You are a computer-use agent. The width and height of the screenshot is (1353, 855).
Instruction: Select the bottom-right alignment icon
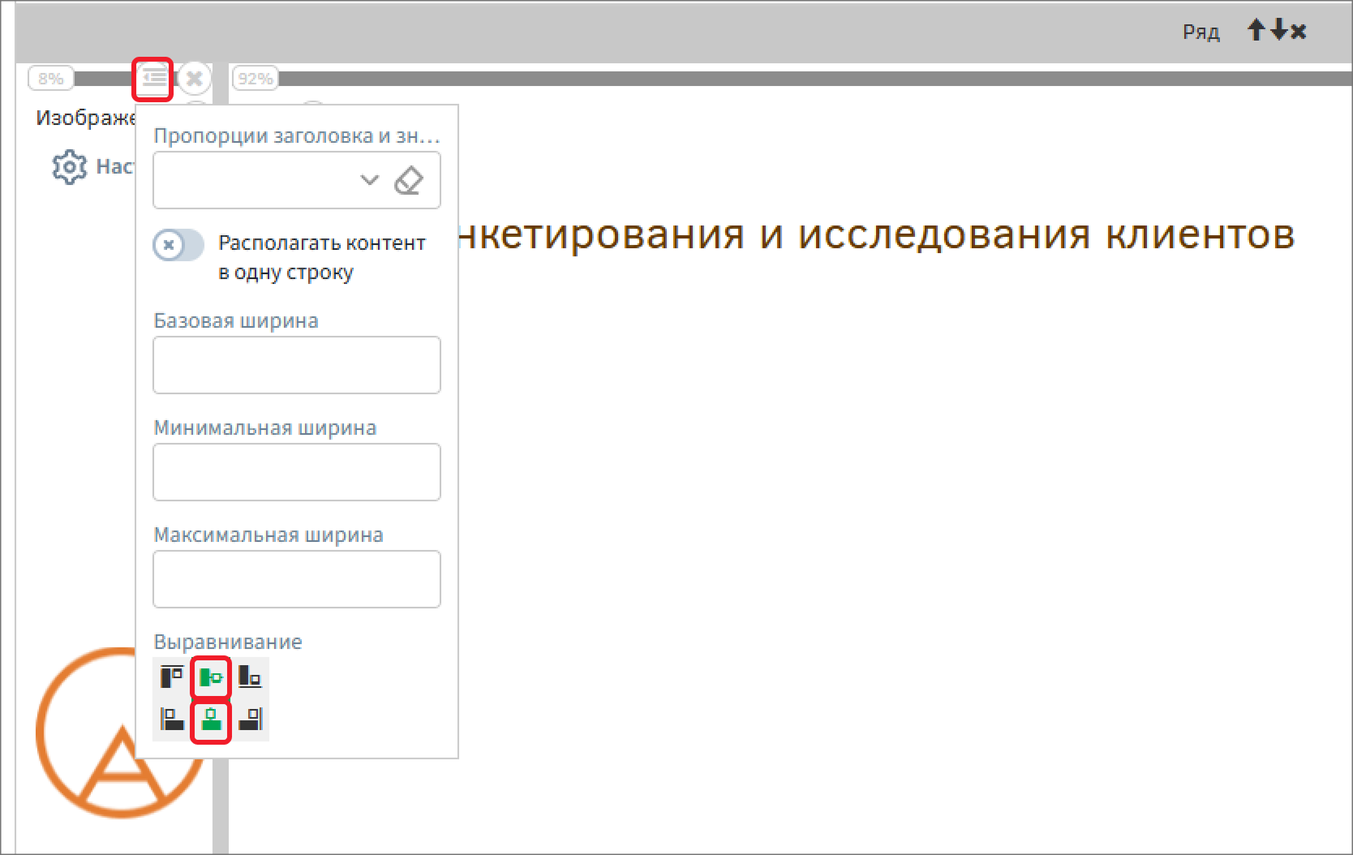251,719
